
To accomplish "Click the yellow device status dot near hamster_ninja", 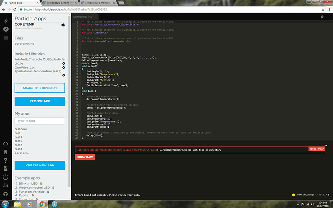I will pos(294,195).
